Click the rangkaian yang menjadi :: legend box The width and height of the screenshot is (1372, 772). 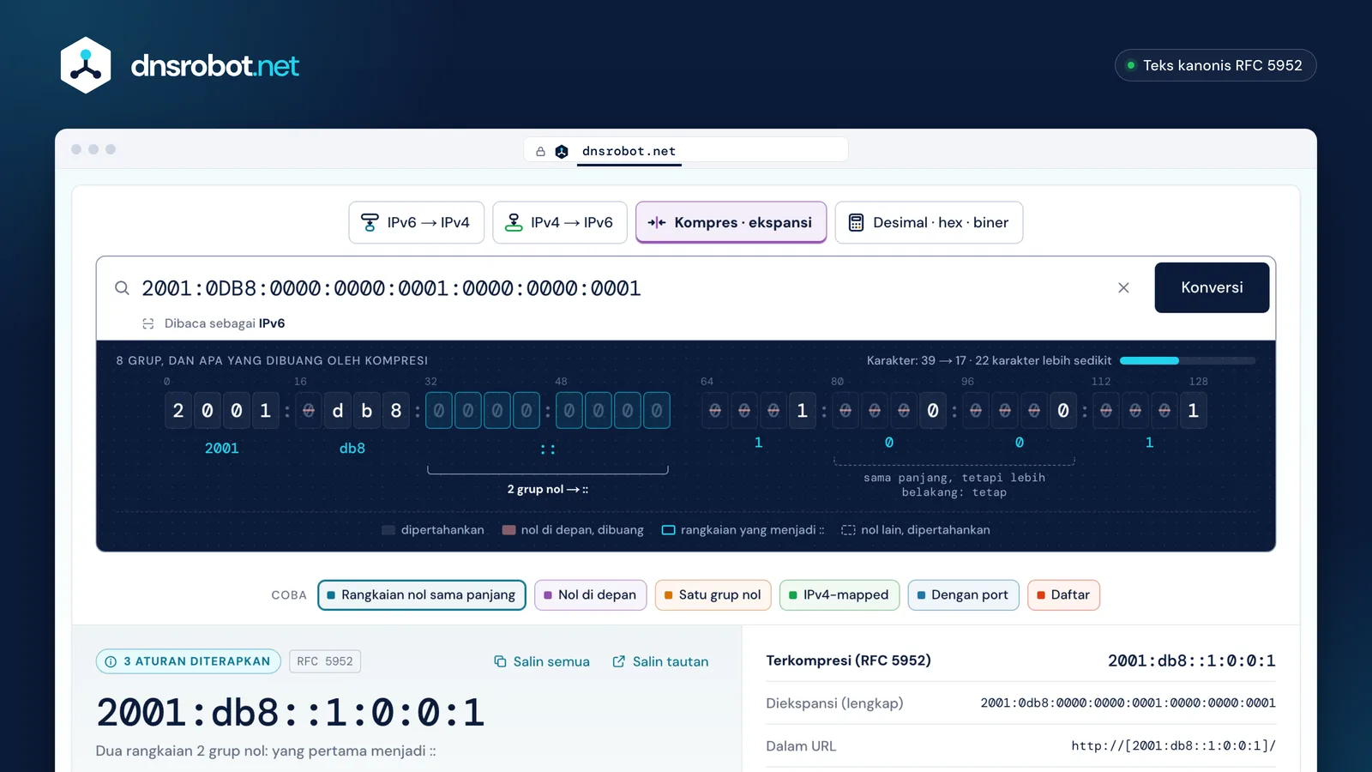pyautogui.click(x=669, y=530)
